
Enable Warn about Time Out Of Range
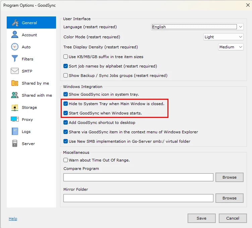click(x=65, y=160)
